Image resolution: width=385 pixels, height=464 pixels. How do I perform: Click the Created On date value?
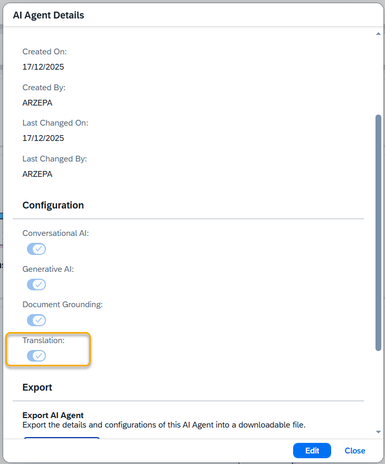pyautogui.click(x=43, y=67)
